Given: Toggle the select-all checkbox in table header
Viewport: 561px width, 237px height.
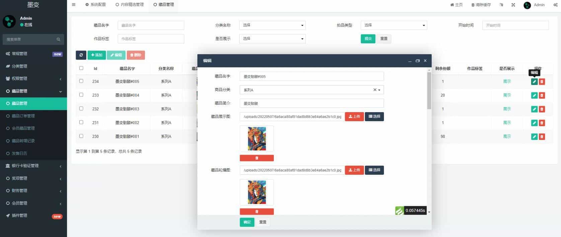Looking at the screenshot, I should (81, 68).
